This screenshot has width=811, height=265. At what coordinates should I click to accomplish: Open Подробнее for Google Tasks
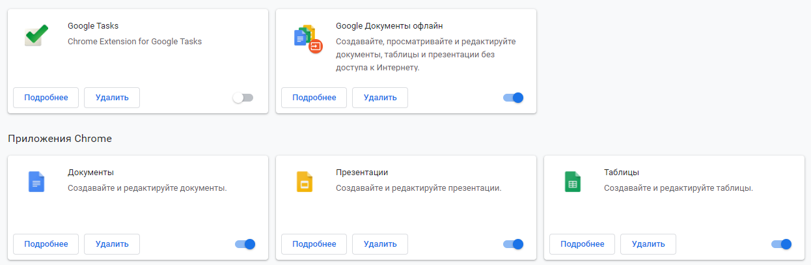click(x=46, y=98)
